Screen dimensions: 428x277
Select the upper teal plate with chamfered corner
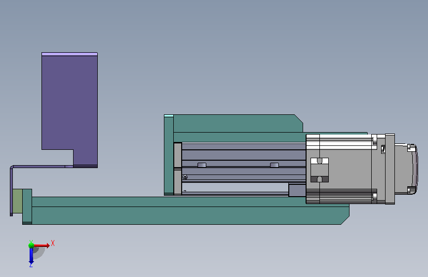[237, 123]
